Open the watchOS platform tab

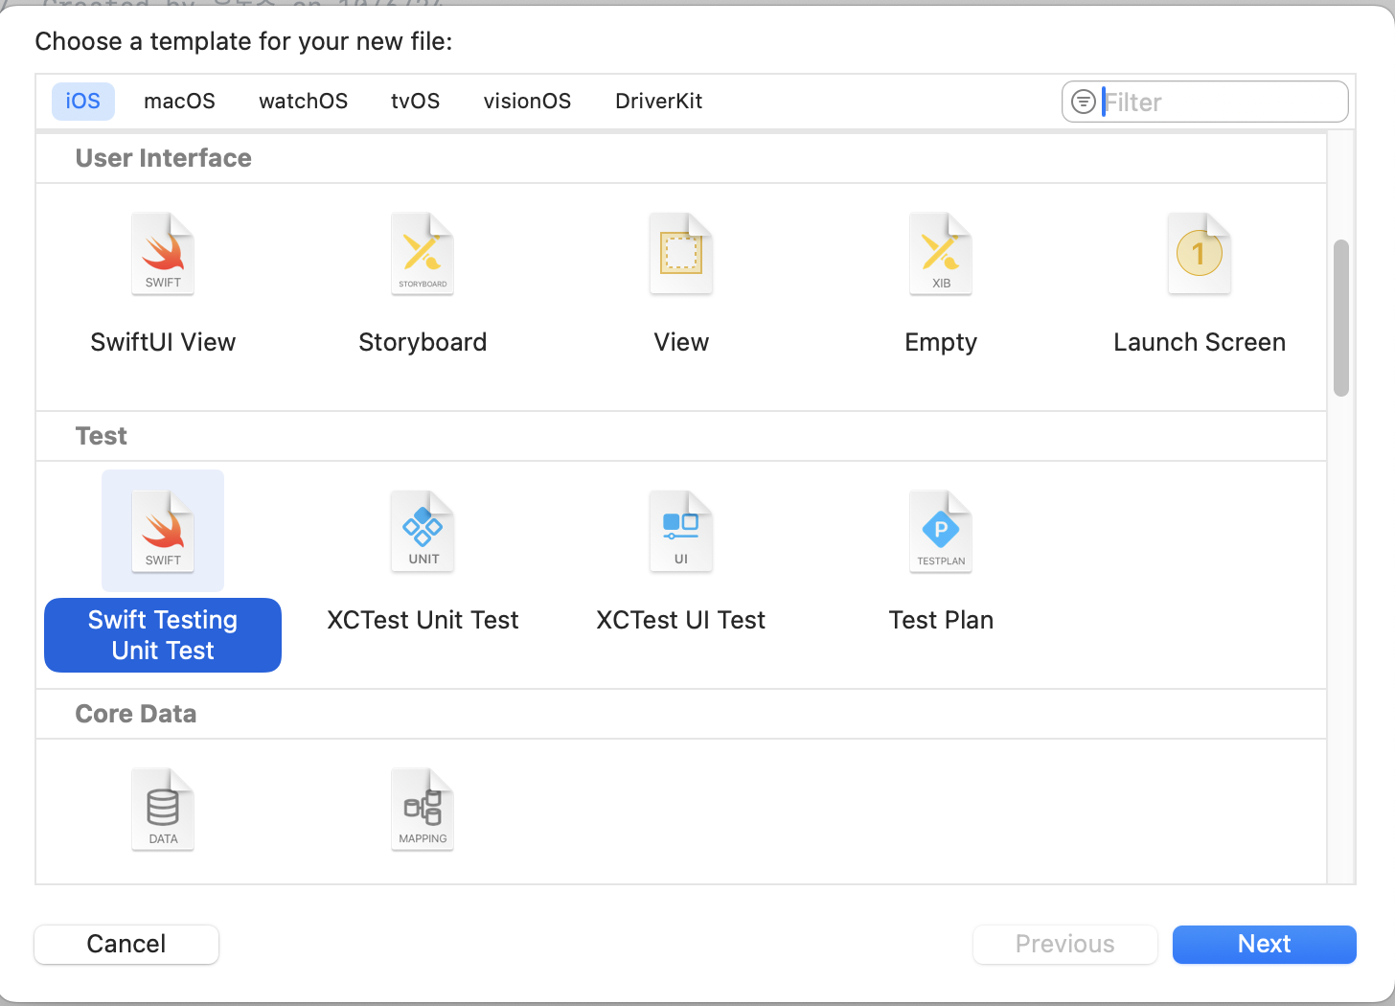click(x=303, y=101)
